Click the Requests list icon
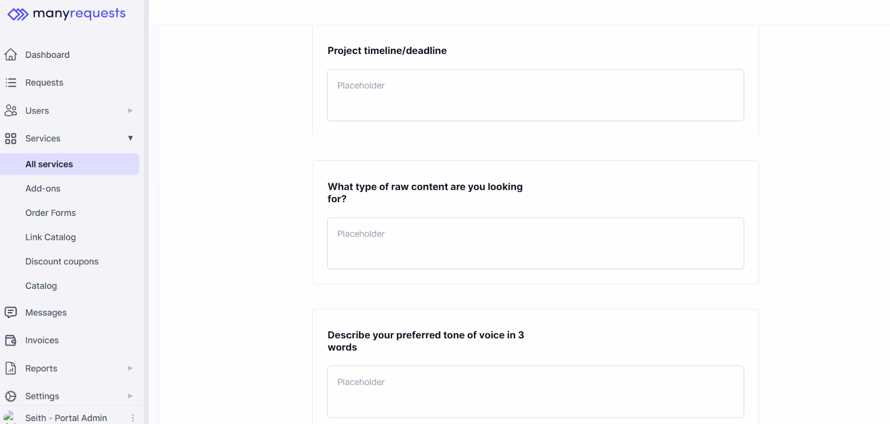 pos(11,82)
